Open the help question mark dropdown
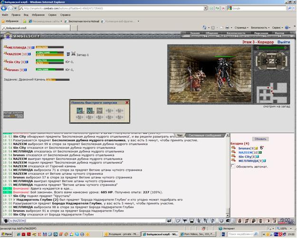This screenshot has height=239, width=297. coord(287,28)
